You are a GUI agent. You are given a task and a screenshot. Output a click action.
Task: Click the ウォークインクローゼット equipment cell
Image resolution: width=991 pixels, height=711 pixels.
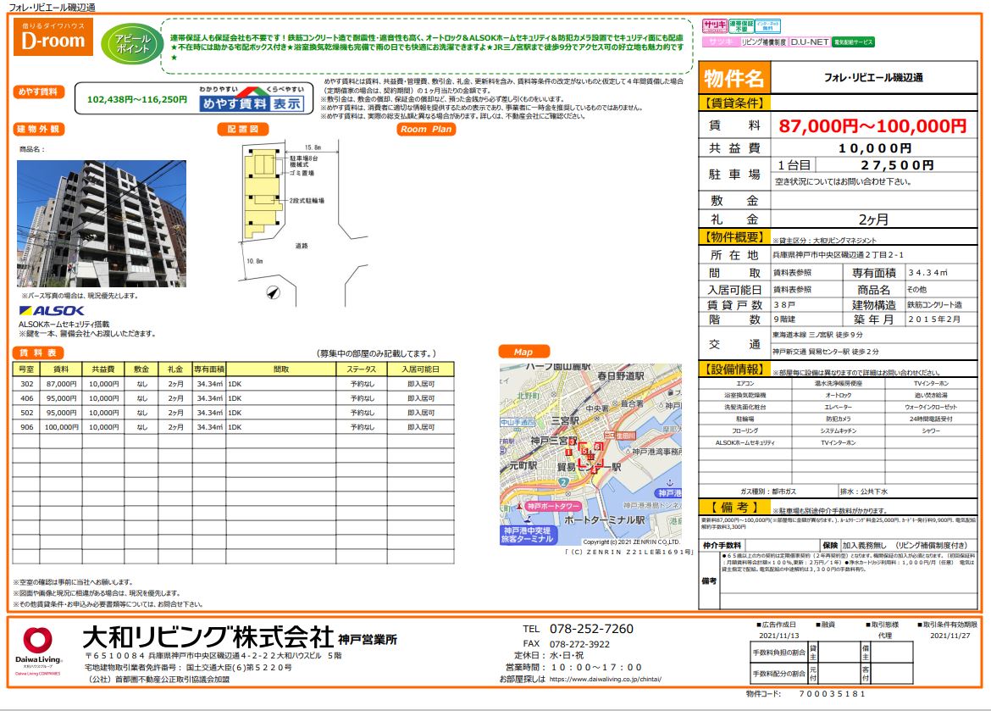click(x=931, y=407)
